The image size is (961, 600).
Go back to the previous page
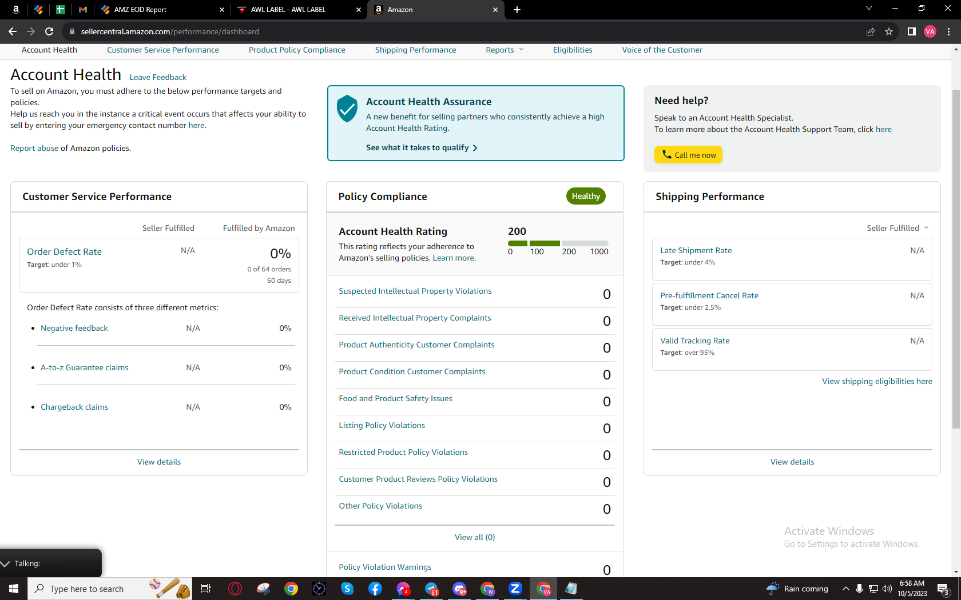(x=13, y=31)
